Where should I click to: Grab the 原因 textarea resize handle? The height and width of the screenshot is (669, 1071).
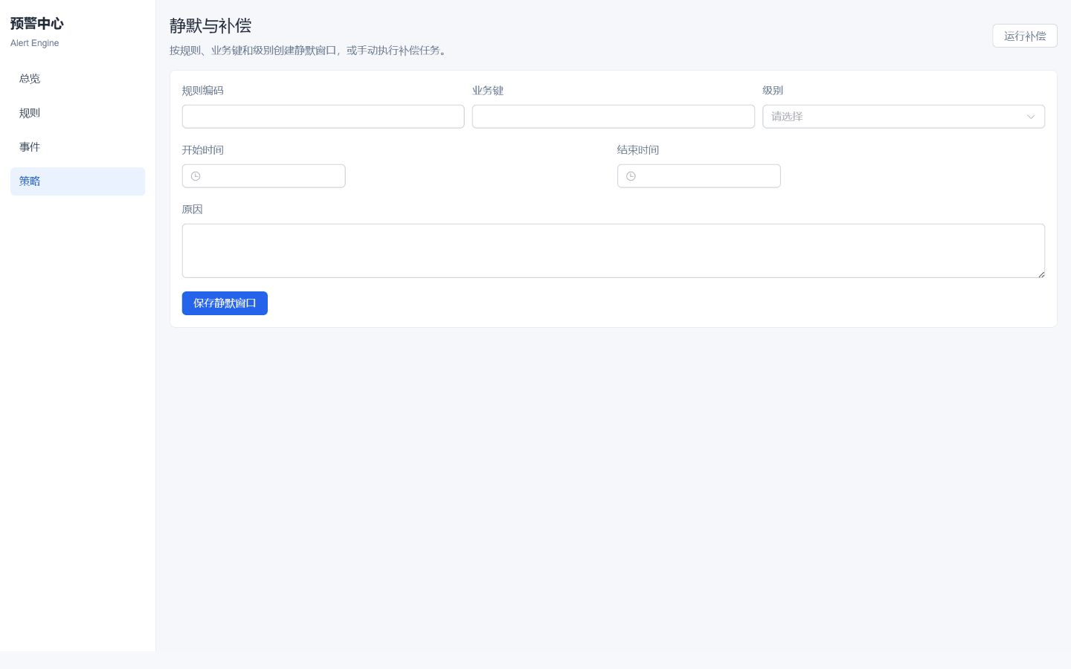point(1041,274)
